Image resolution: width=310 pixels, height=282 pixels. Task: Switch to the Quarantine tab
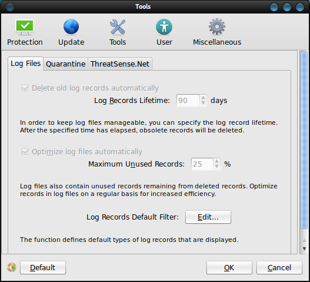click(66, 64)
